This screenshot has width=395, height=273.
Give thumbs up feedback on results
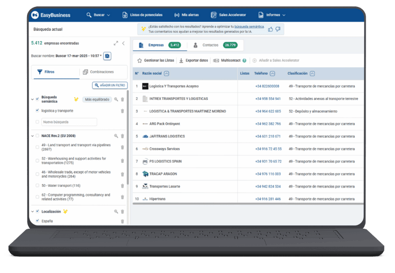point(271,30)
